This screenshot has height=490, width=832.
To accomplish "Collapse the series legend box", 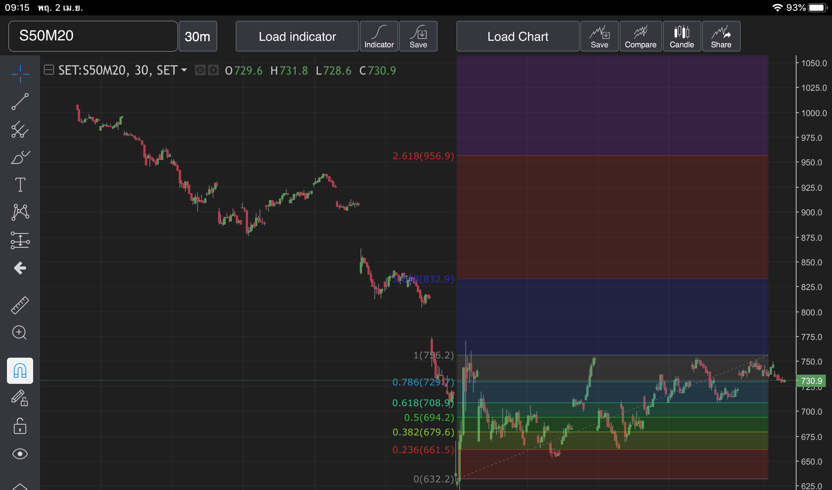I will (49, 70).
